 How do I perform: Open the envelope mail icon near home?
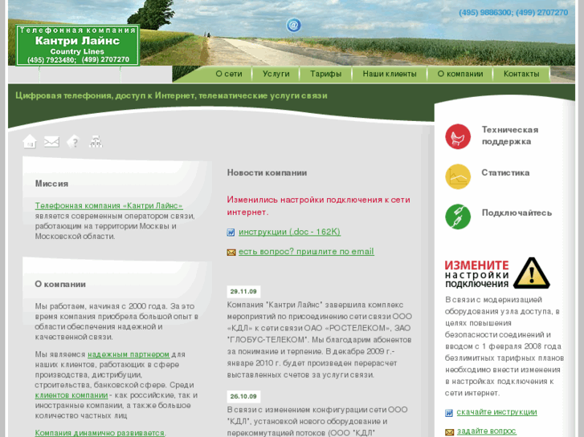point(51,141)
